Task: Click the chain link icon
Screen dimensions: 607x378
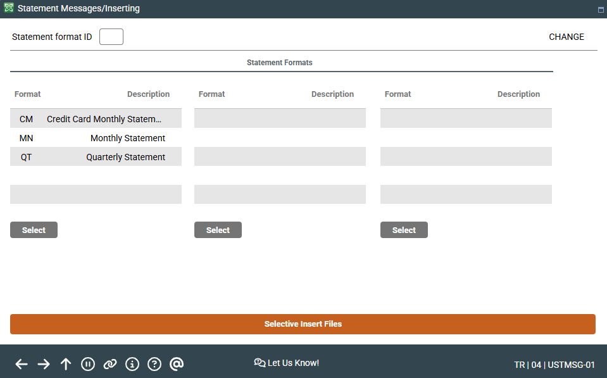Action: pyautogui.click(x=110, y=364)
